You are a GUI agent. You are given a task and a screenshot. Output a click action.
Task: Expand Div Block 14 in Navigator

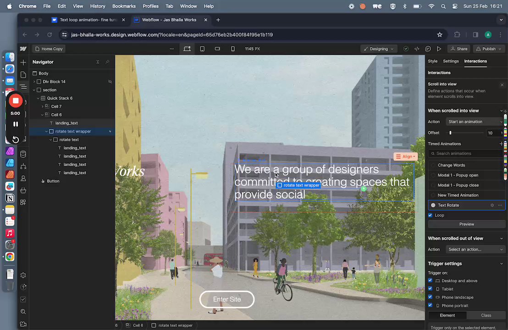[34, 82]
